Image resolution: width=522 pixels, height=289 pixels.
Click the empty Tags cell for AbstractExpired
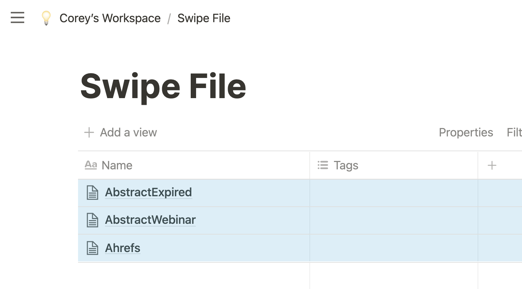point(394,193)
